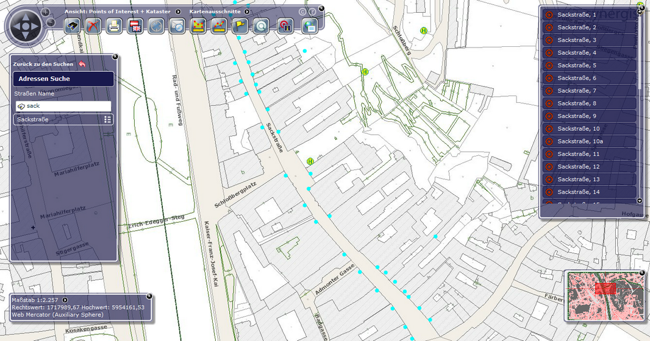650x341 pixels.
Task: Click the yellow flag marker tool
Action: pos(240,26)
